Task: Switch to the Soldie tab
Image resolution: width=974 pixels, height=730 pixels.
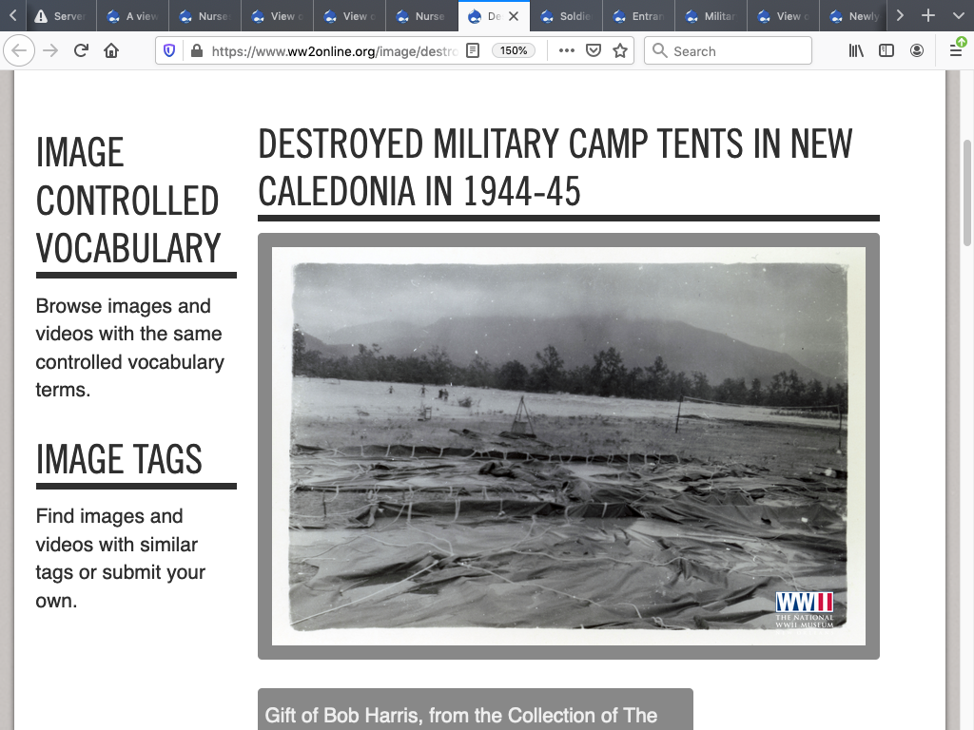Action: [x=565, y=16]
